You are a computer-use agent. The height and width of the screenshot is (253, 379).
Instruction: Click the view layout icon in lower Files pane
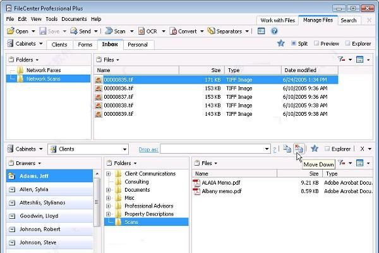tap(360, 163)
